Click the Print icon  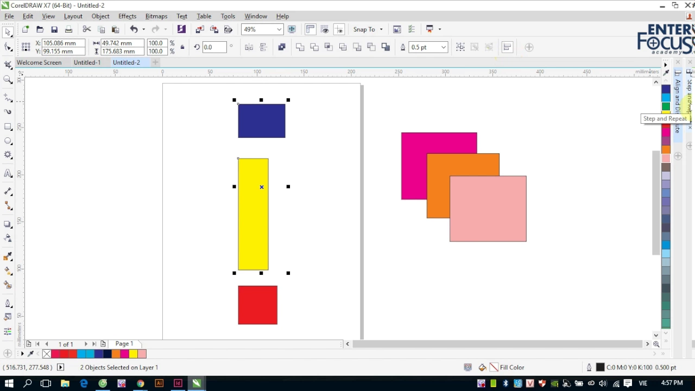[x=68, y=29]
